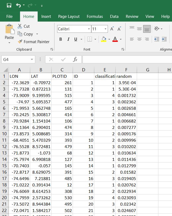Toggle Italic formatting
This screenshot has height=216, width=172.
click(x=68, y=39)
